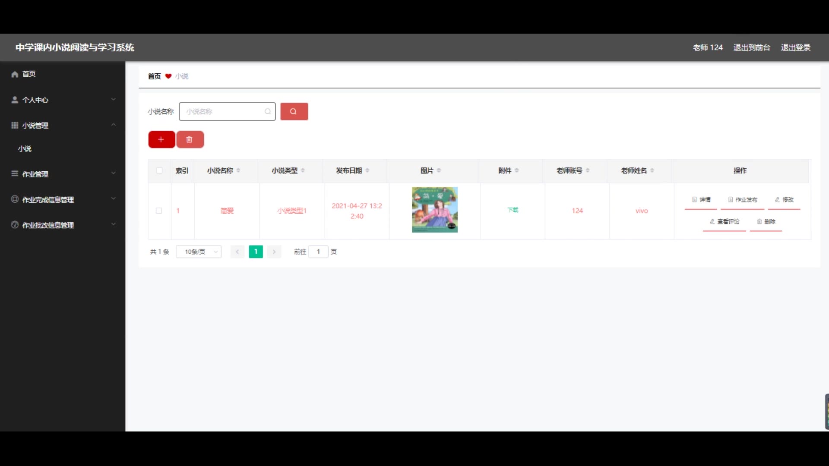Go to next page arrow

coord(274,252)
